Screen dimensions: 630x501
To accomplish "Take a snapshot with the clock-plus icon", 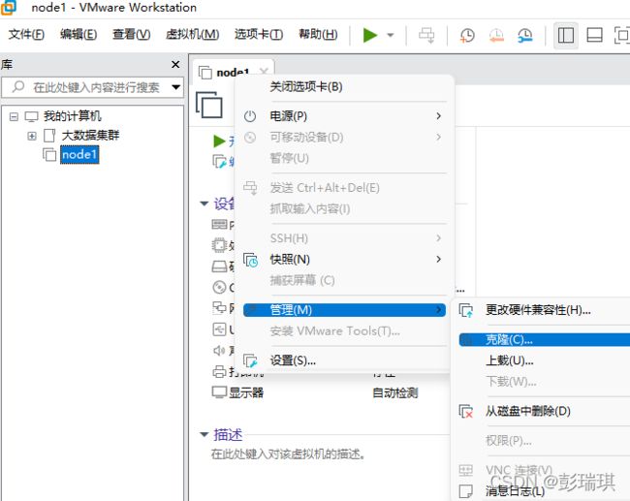I will pos(467,35).
